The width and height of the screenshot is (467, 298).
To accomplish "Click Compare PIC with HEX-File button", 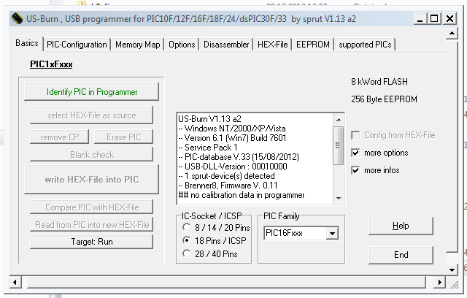I will [x=92, y=207].
